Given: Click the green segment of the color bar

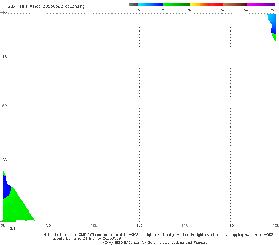Looking at the screenshot, I should coord(176,5).
